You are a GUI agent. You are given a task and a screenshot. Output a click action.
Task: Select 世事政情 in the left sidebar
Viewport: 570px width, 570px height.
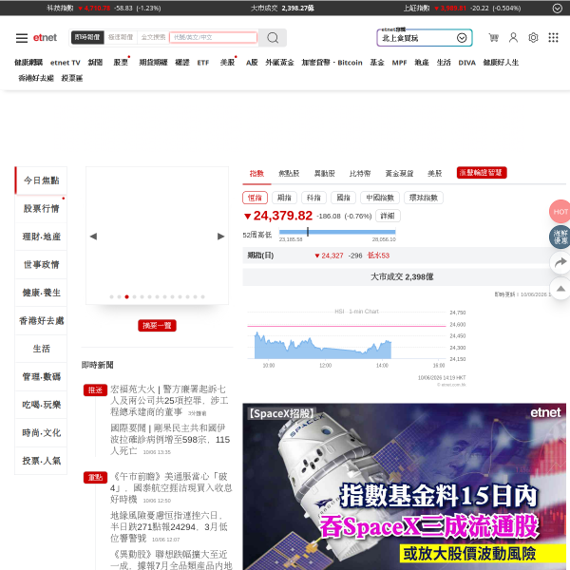click(x=41, y=265)
